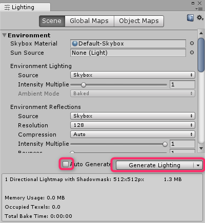Screen dimensions: 205x223
Task: Click the Total Bake Time text
Action: 38,216
